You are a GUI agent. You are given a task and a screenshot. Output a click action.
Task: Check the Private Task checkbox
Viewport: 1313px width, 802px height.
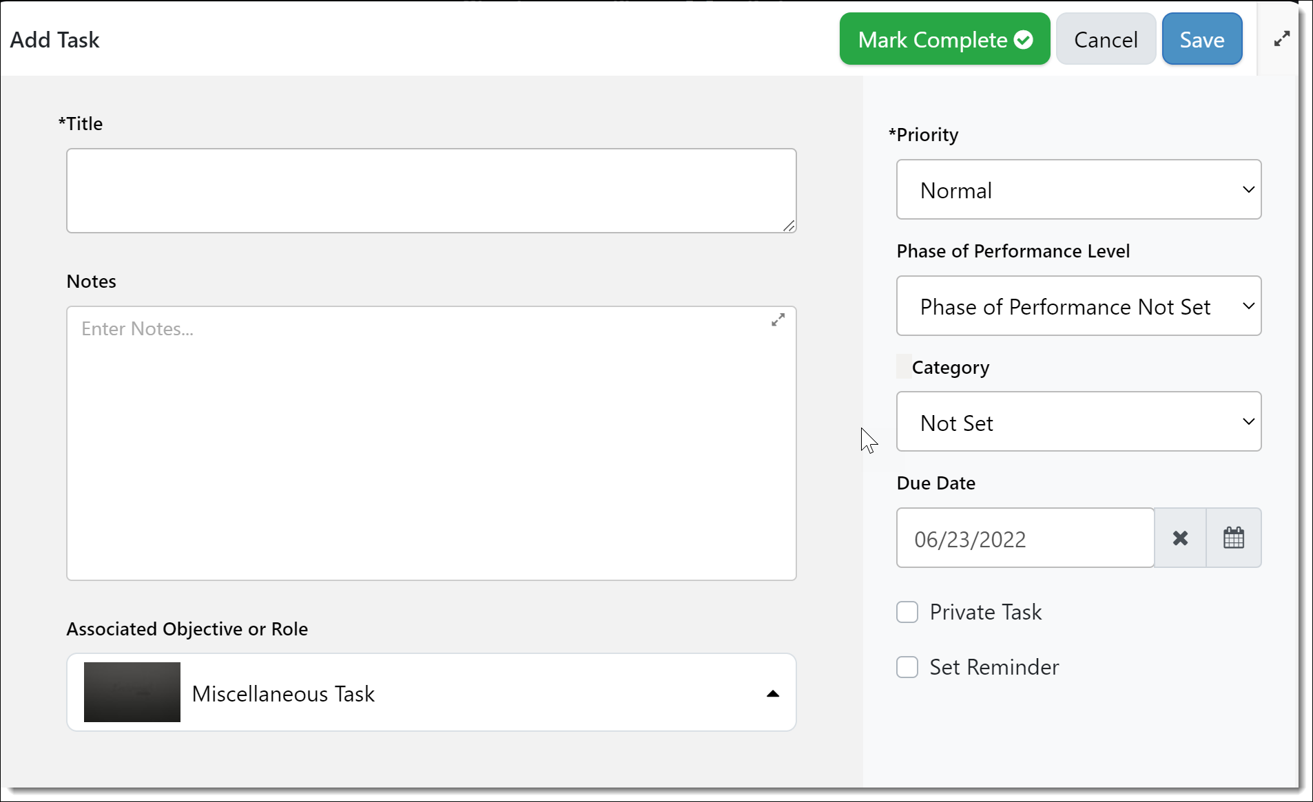click(907, 611)
